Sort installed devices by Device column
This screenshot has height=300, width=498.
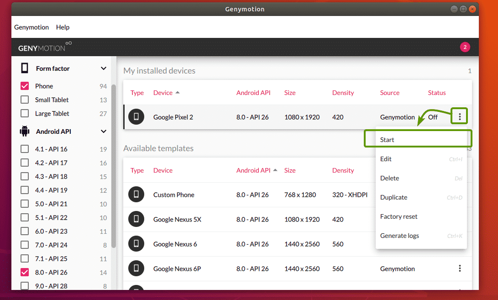163,93
